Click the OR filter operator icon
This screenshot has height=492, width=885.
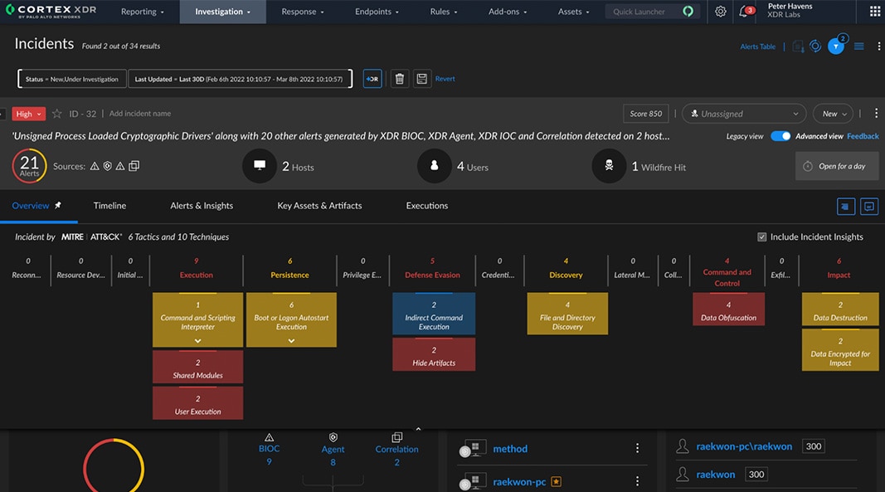[x=372, y=78]
